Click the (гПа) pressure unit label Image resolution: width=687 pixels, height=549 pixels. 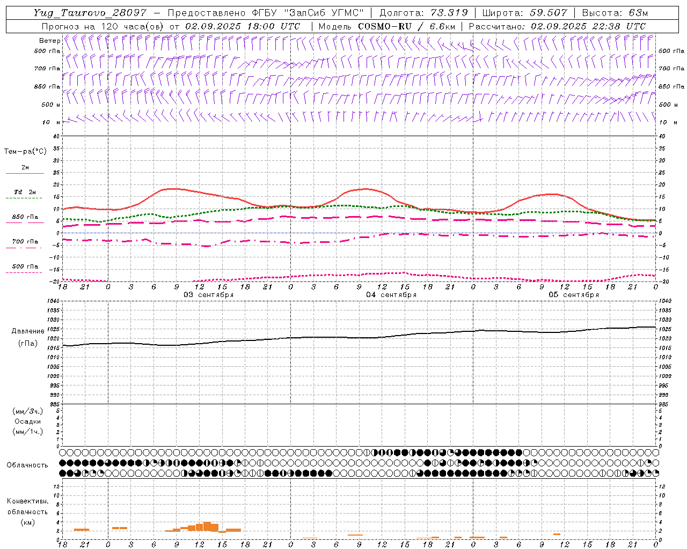[x=28, y=344]
